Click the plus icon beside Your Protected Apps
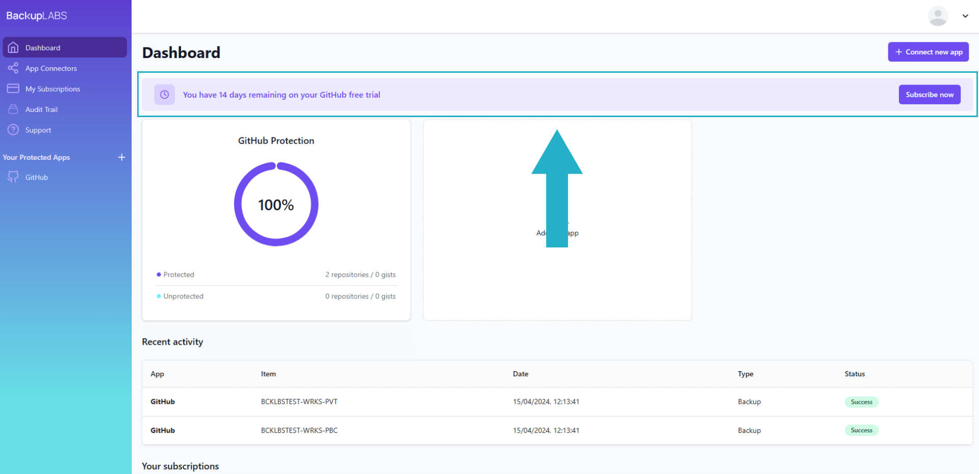The height and width of the screenshot is (474, 979). [x=121, y=157]
